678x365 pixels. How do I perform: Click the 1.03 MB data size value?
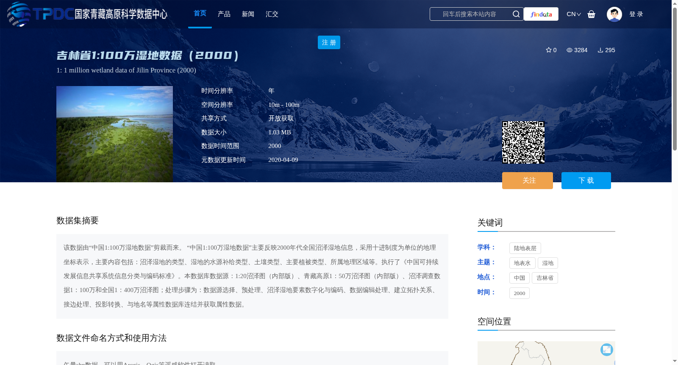280,132
